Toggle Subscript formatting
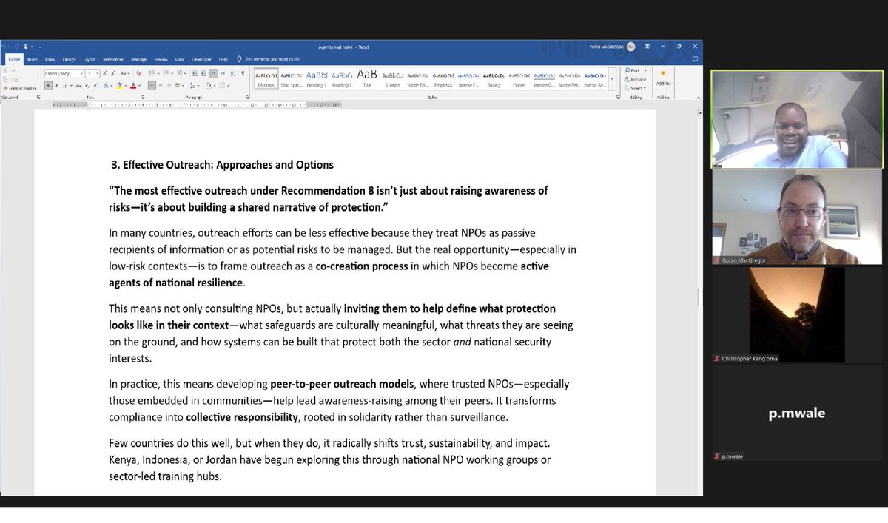 coord(87,85)
